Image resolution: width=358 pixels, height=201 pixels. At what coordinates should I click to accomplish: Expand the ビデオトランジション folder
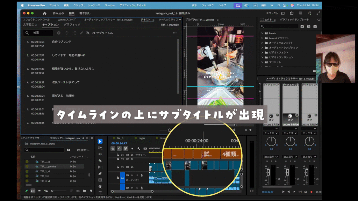pyautogui.click(x=262, y=57)
